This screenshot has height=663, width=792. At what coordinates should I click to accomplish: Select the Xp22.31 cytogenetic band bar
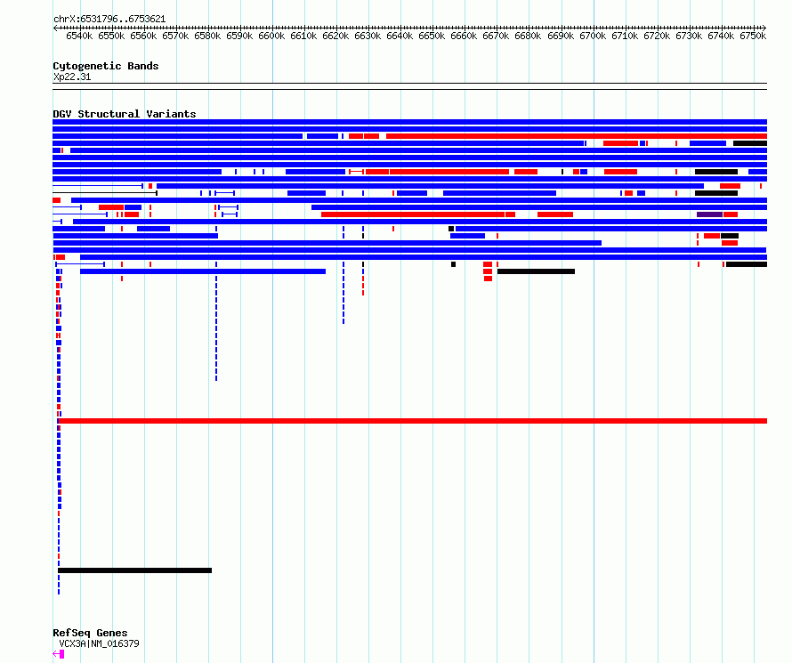(409, 86)
